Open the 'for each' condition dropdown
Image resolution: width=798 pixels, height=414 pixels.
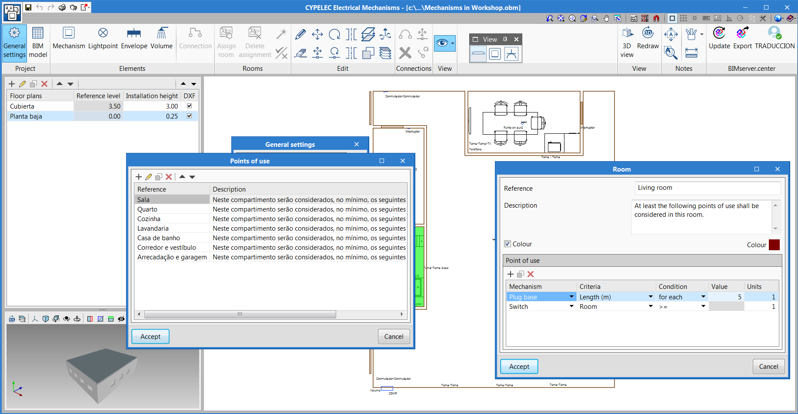(703, 297)
